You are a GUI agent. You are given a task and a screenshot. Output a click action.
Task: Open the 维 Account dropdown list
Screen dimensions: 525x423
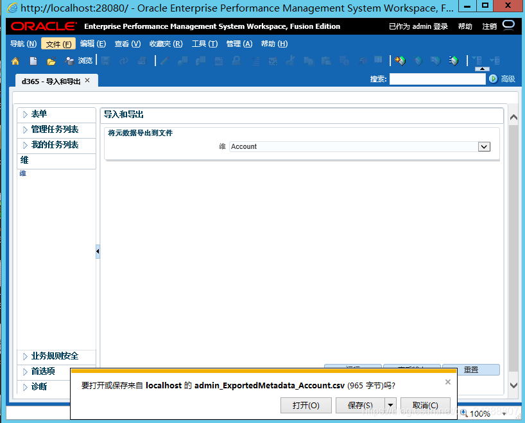tap(484, 147)
